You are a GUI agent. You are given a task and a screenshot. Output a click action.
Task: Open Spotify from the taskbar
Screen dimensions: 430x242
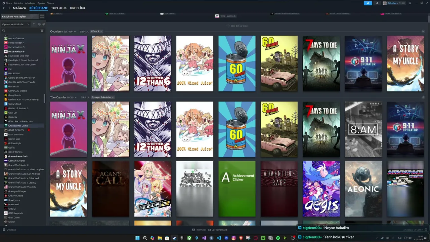tap(278, 238)
